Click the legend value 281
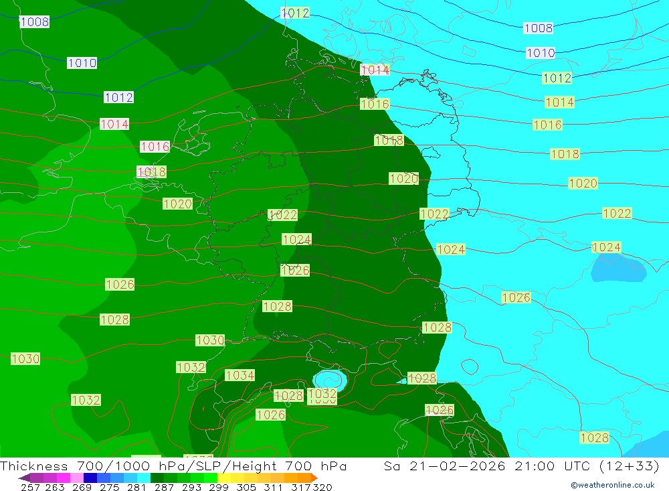 pyautogui.click(x=136, y=487)
